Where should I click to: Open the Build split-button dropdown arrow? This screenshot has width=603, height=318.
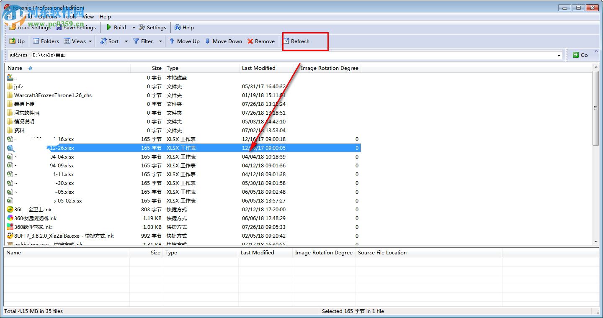[134, 28]
